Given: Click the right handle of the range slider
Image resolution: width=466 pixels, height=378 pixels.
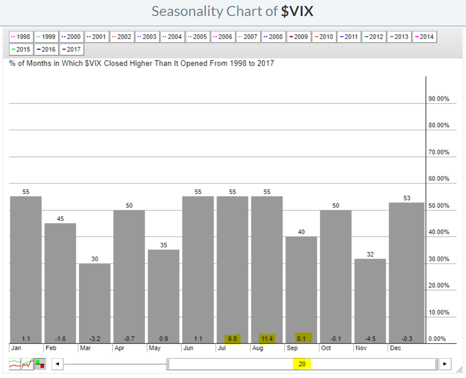Looking at the screenshot, I should click(437, 364).
